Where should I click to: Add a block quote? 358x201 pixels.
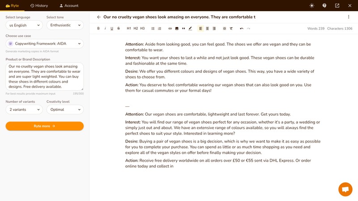pyautogui.click(x=183, y=29)
